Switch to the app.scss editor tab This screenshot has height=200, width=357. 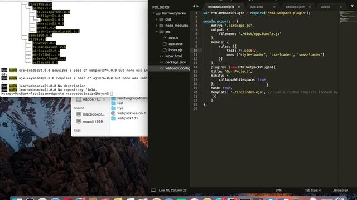pos(257,7)
